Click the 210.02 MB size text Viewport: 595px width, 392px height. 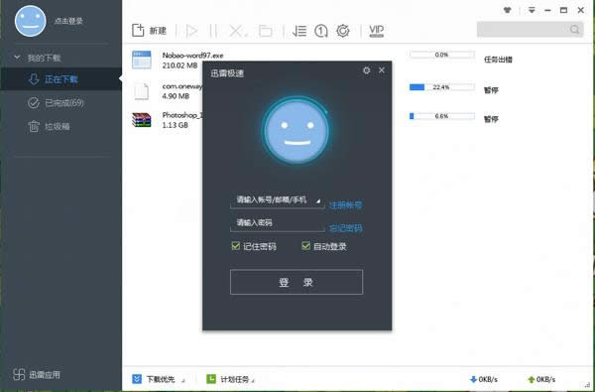[x=179, y=65]
